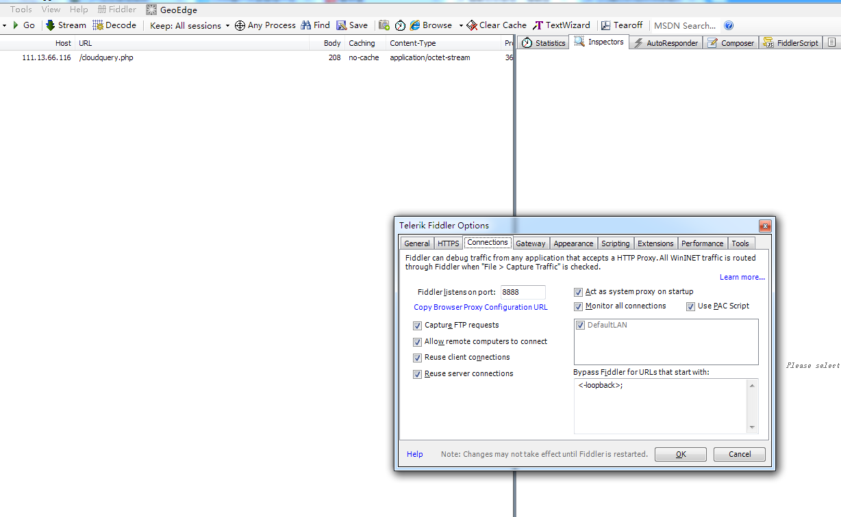Screen dimensions: 841x517
Task: Click the no-cache caching cell
Action: pos(364,57)
